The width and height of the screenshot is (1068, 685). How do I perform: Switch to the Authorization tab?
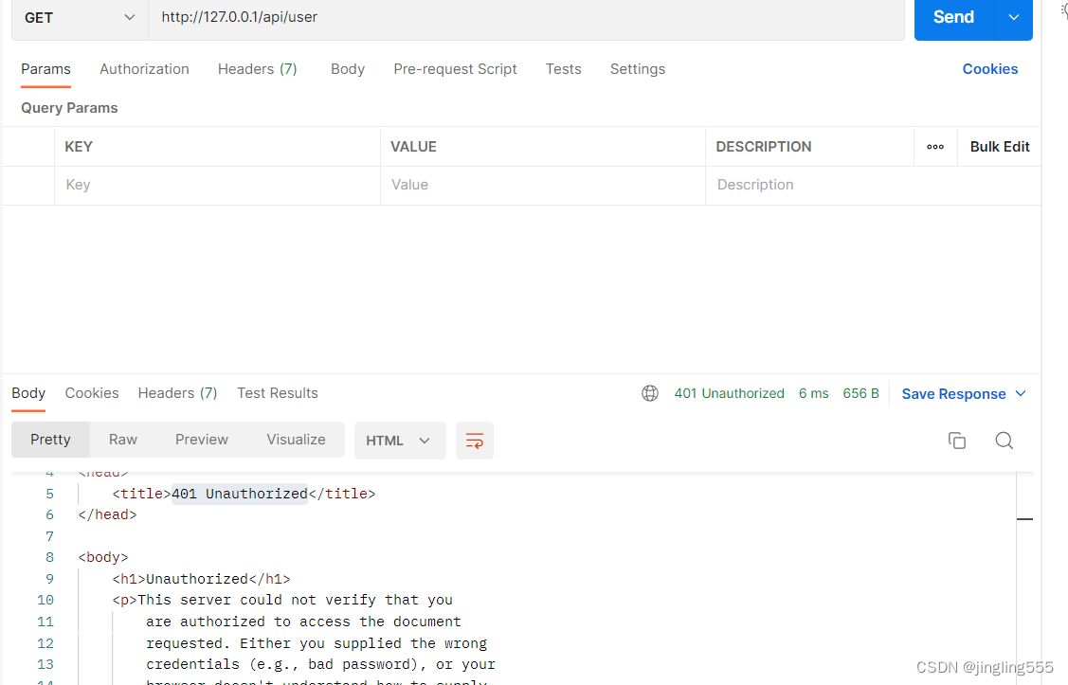point(144,68)
